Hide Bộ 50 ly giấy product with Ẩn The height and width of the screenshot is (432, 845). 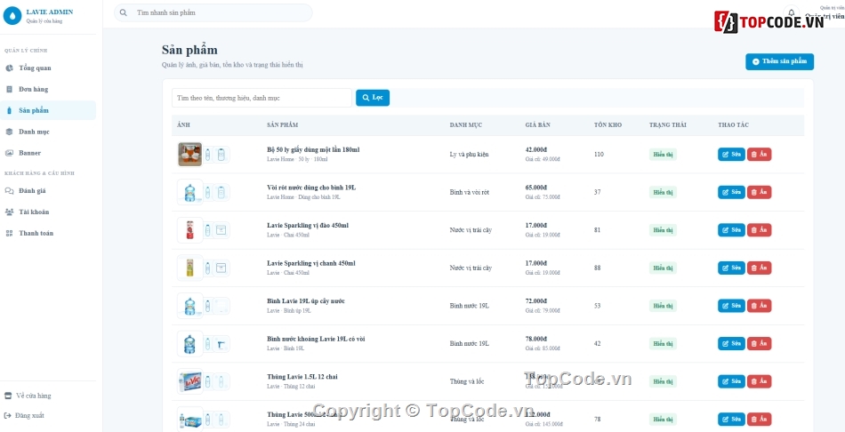(759, 154)
